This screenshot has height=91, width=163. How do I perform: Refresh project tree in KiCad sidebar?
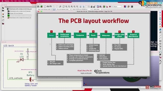click(x=3, y=20)
